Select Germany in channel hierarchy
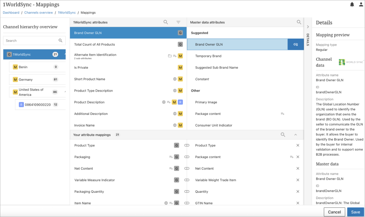Image resolution: width=365 pixels, height=217 pixels. (x=26, y=80)
